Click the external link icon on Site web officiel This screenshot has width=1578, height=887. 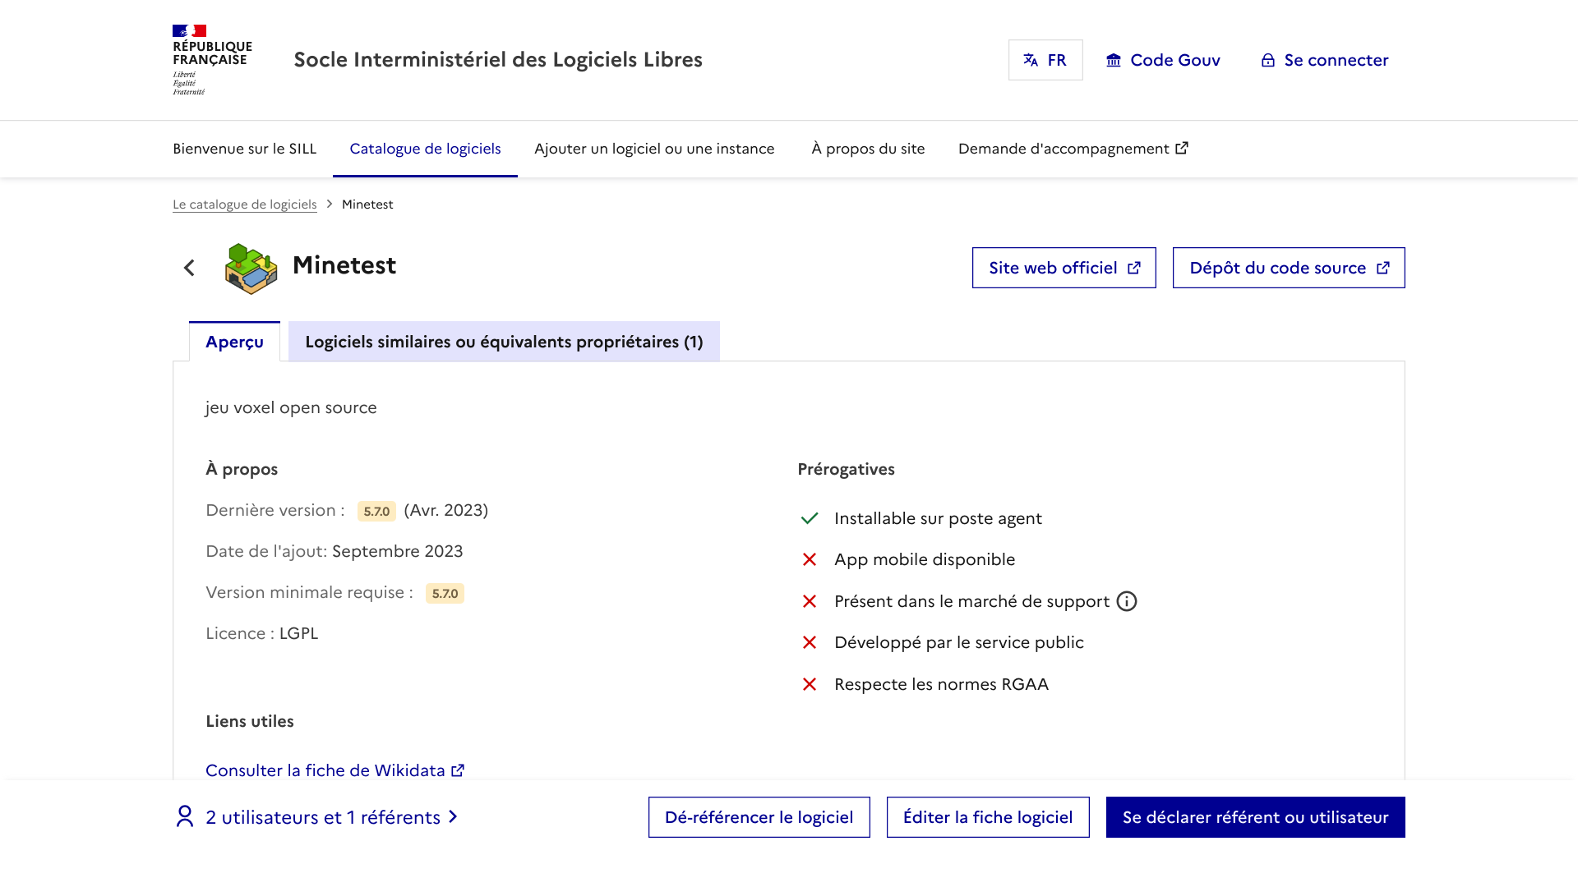tap(1134, 268)
